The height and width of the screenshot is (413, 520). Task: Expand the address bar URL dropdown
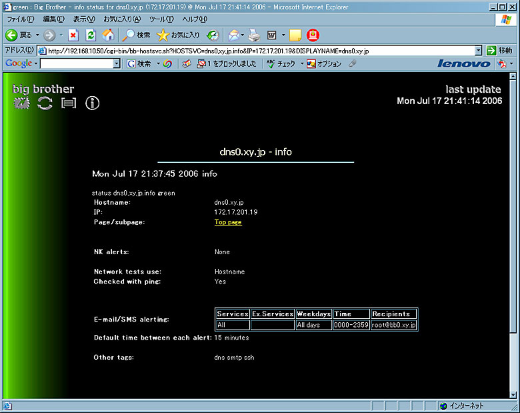click(478, 51)
